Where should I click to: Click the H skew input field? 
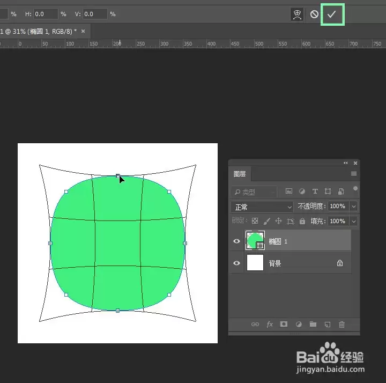tap(46, 14)
